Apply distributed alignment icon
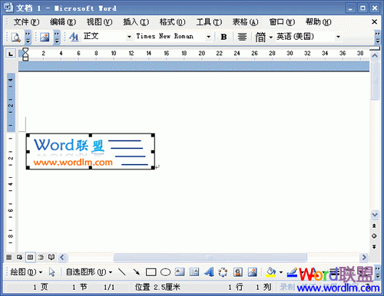Image resolution: width=384 pixels, height=296 pixels. (x=242, y=37)
